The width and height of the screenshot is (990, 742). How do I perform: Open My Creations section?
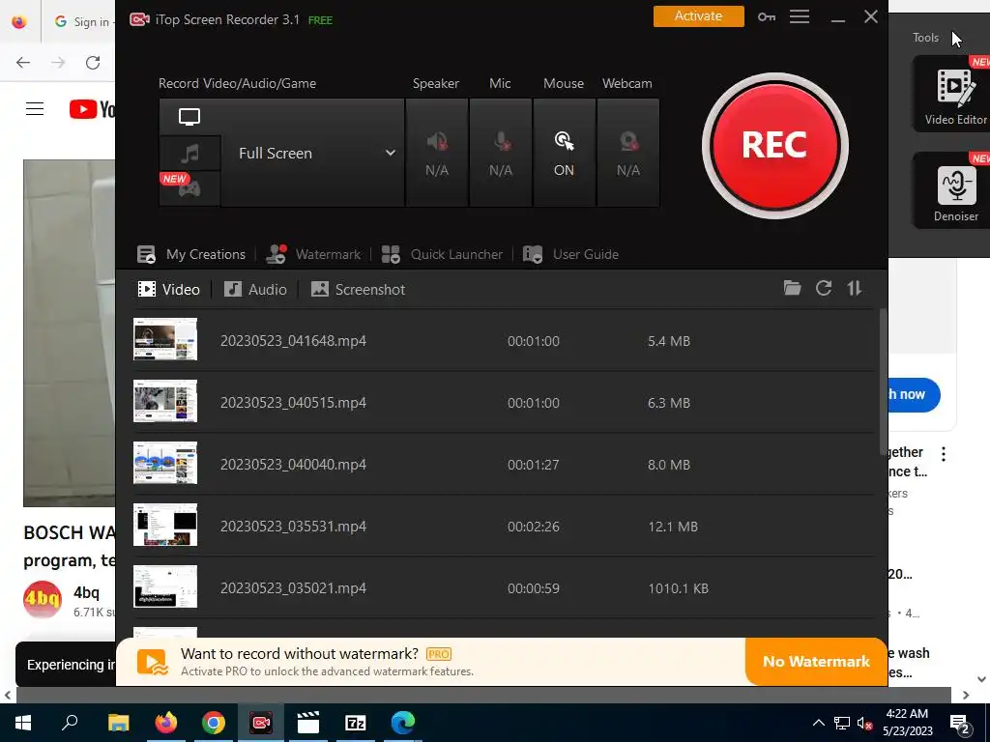click(x=191, y=254)
